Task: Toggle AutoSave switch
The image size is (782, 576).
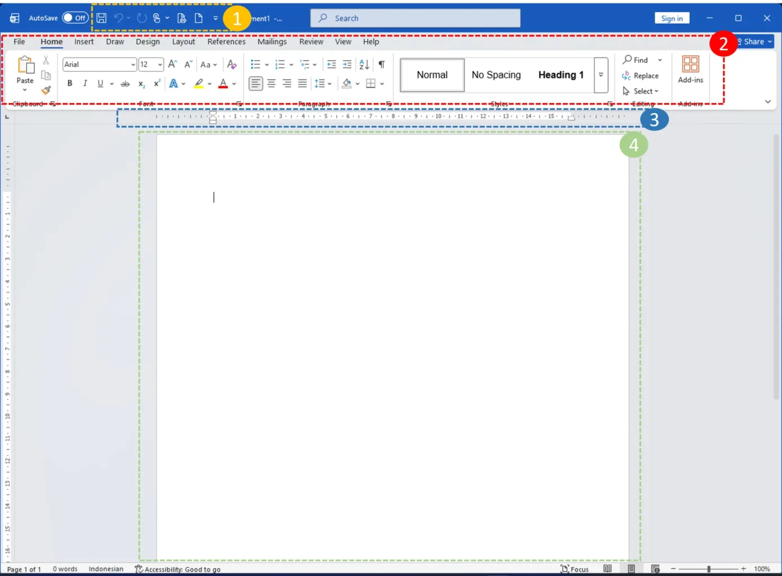Action: tap(75, 18)
